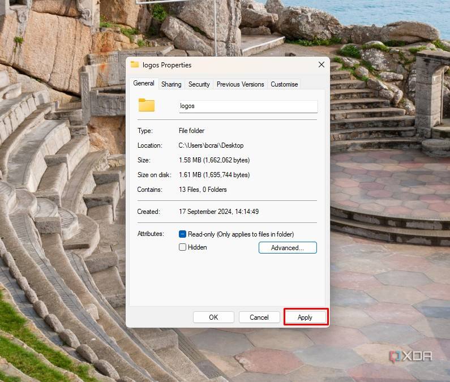Click the File folder type value
The width and height of the screenshot is (450, 382).
click(191, 131)
